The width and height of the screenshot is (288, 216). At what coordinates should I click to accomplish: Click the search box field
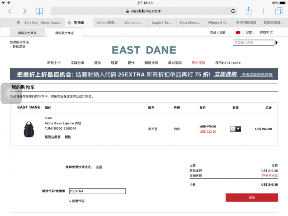click(253, 43)
